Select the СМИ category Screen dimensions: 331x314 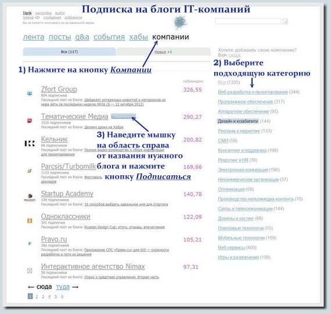[223, 140]
